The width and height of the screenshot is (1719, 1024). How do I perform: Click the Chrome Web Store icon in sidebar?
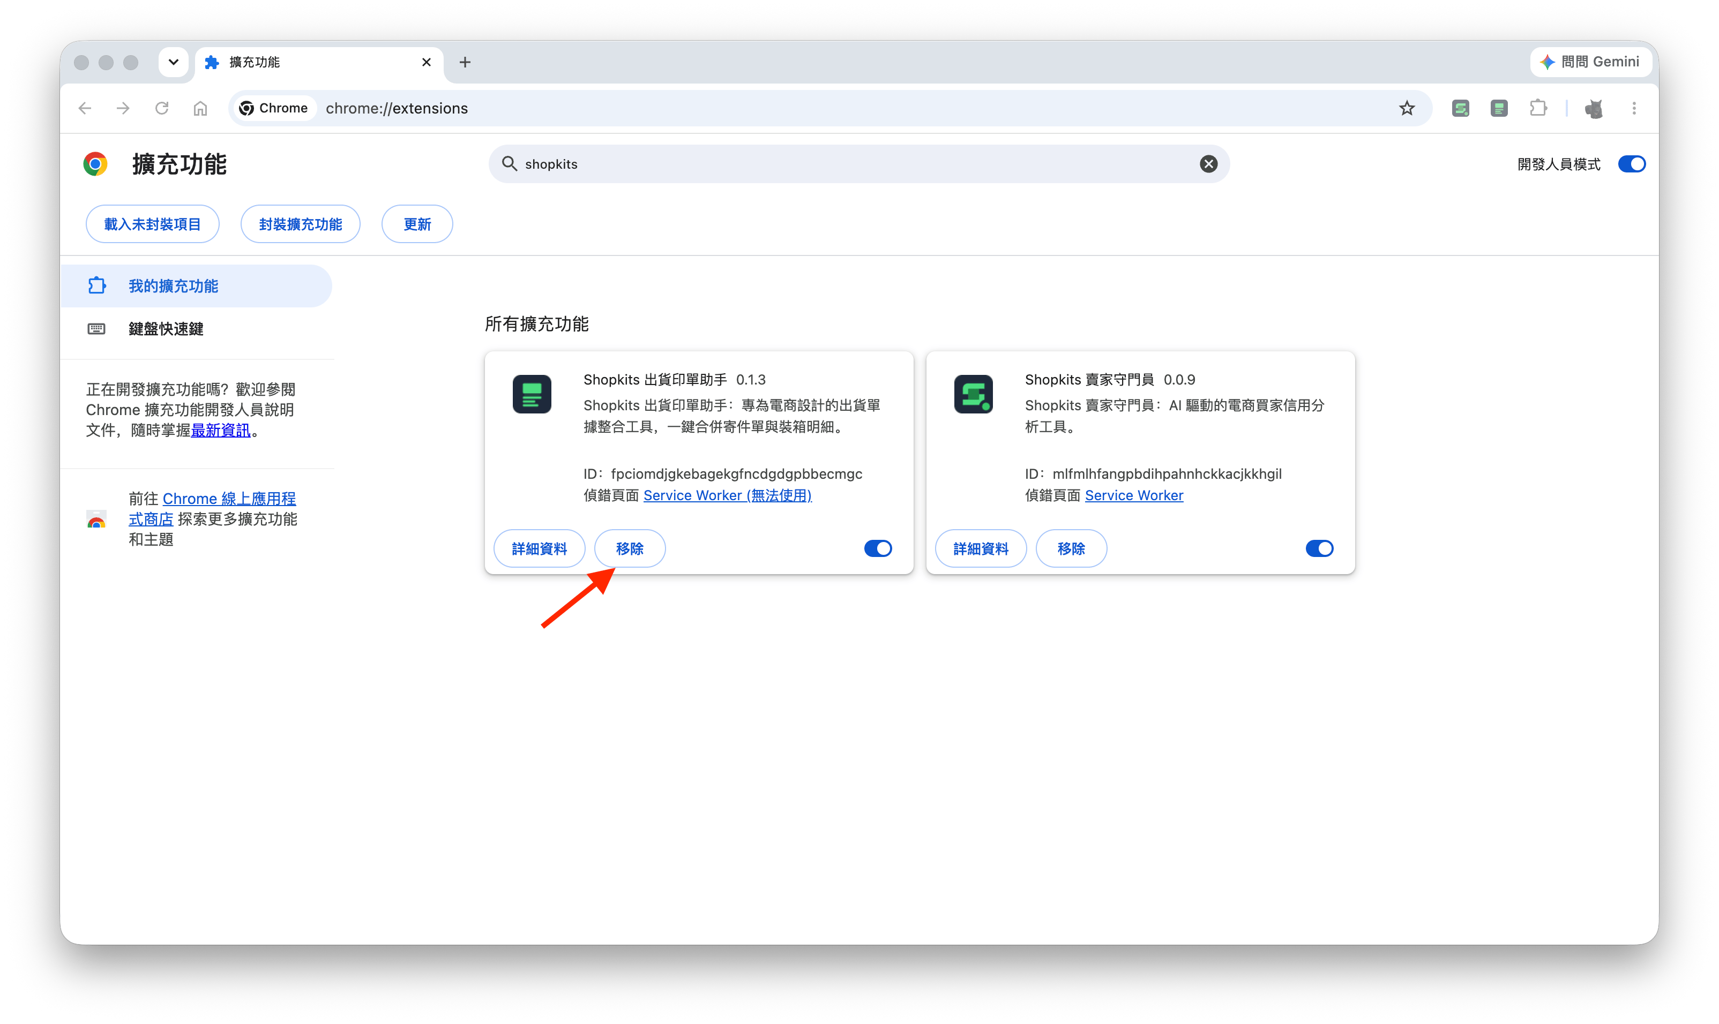96,520
